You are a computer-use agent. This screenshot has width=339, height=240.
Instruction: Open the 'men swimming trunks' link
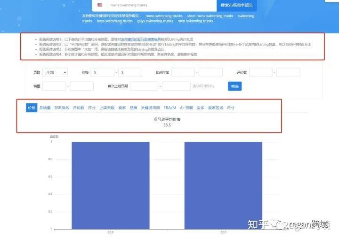pos(195,21)
